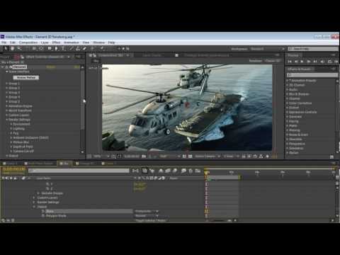Viewport: 340px width, 255px height.
Task: Take a snapshot of the viewer
Action: point(144,157)
